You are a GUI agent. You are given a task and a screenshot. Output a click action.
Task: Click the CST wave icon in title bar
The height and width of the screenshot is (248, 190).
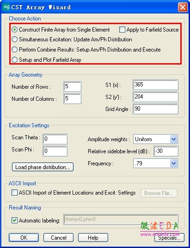click(x=6, y=7)
